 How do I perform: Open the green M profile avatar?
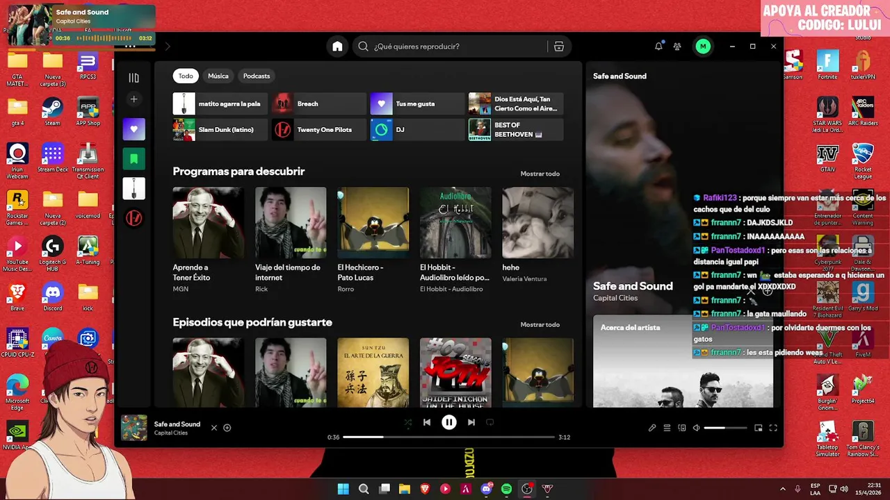click(x=703, y=47)
